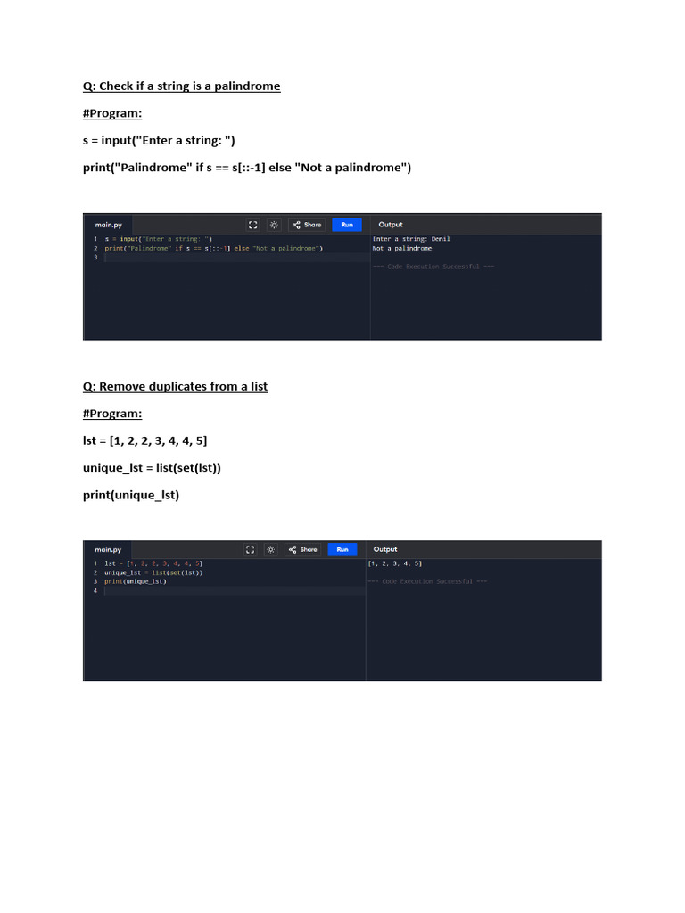Click the Output label of first editor
This screenshot has width=685, height=913.
point(391,225)
